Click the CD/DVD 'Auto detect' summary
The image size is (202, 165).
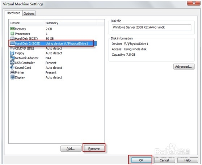(54, 48)
